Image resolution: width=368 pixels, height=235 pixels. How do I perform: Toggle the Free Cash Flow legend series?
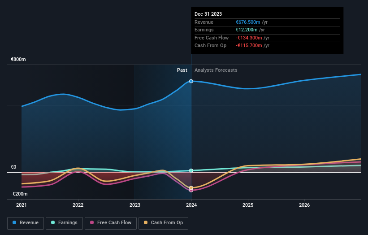(x=111, y=223)
